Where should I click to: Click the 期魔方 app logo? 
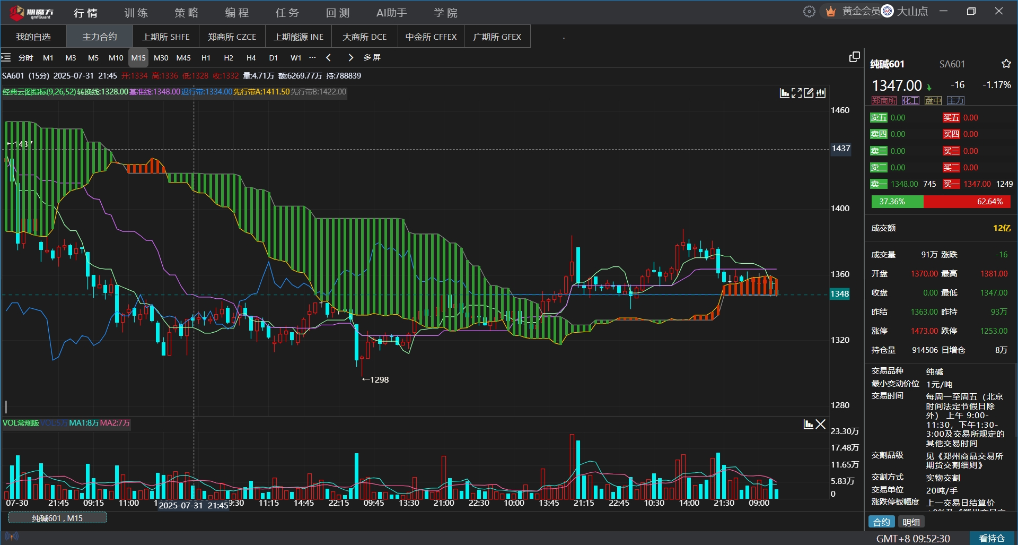[x=32, y=12]
